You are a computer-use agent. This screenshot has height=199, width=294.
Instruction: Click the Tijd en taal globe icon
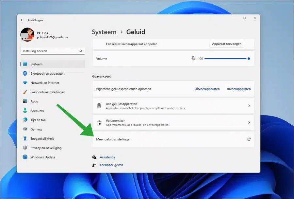[25, 120]
